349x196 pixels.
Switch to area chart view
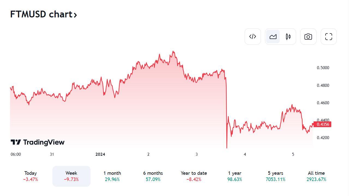(273, 36)
